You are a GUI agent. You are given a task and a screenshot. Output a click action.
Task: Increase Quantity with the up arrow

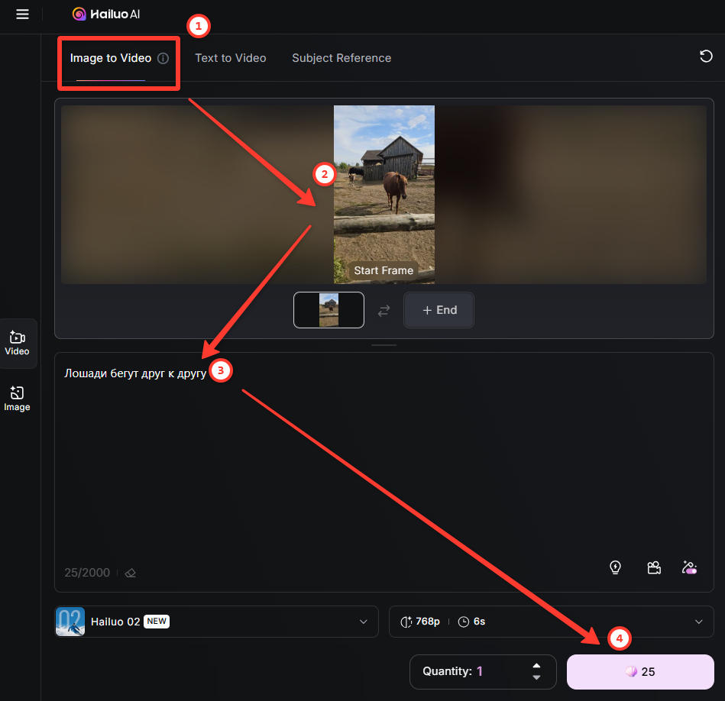536,666
